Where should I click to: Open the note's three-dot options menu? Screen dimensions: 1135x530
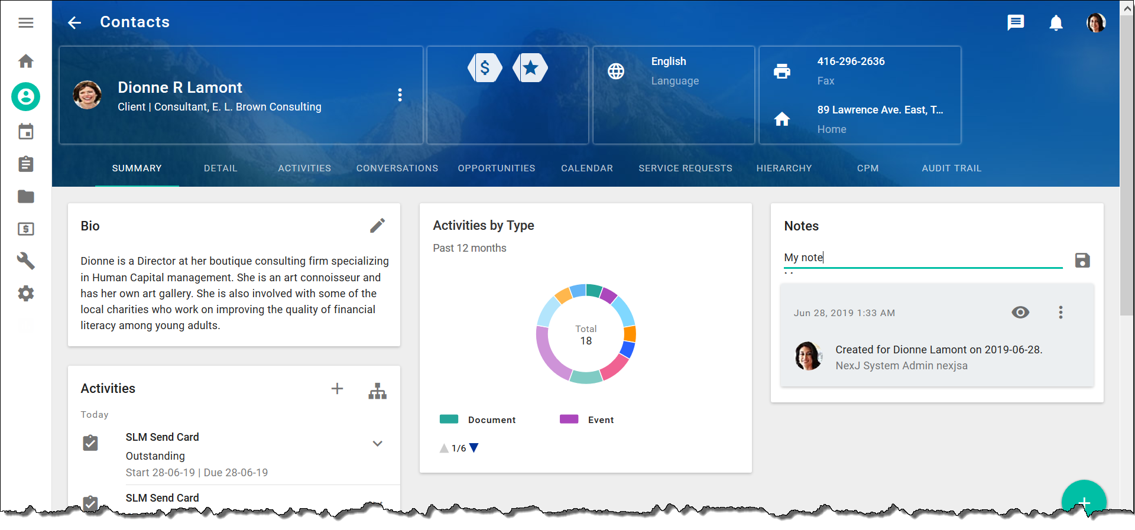(1061, 313)
